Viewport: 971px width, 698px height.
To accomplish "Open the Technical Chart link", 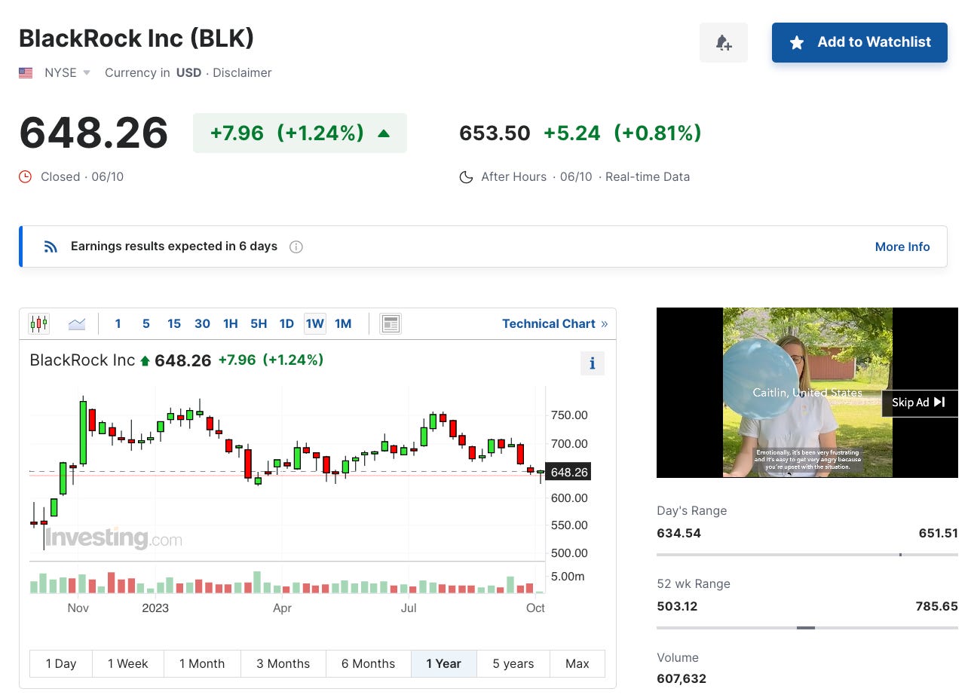I will coord(555,323).
